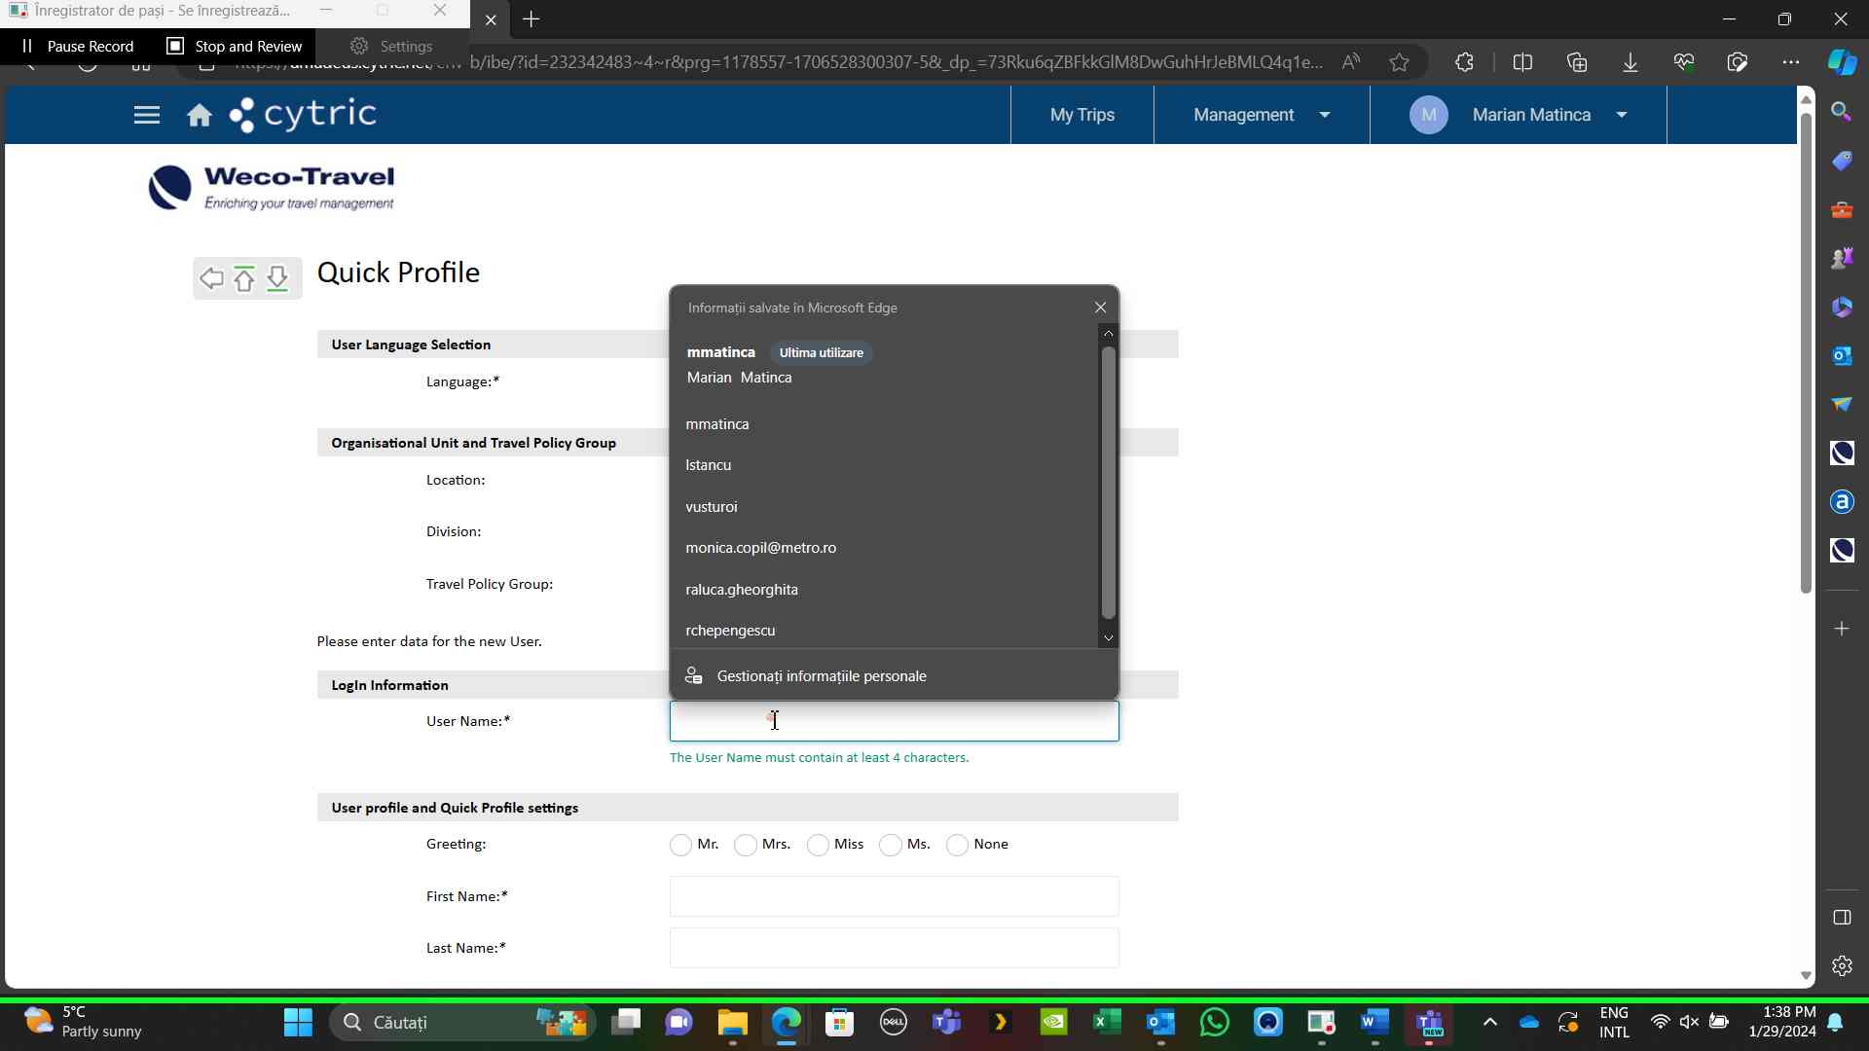Open Excel from the taskbar

(1107, 1022)
